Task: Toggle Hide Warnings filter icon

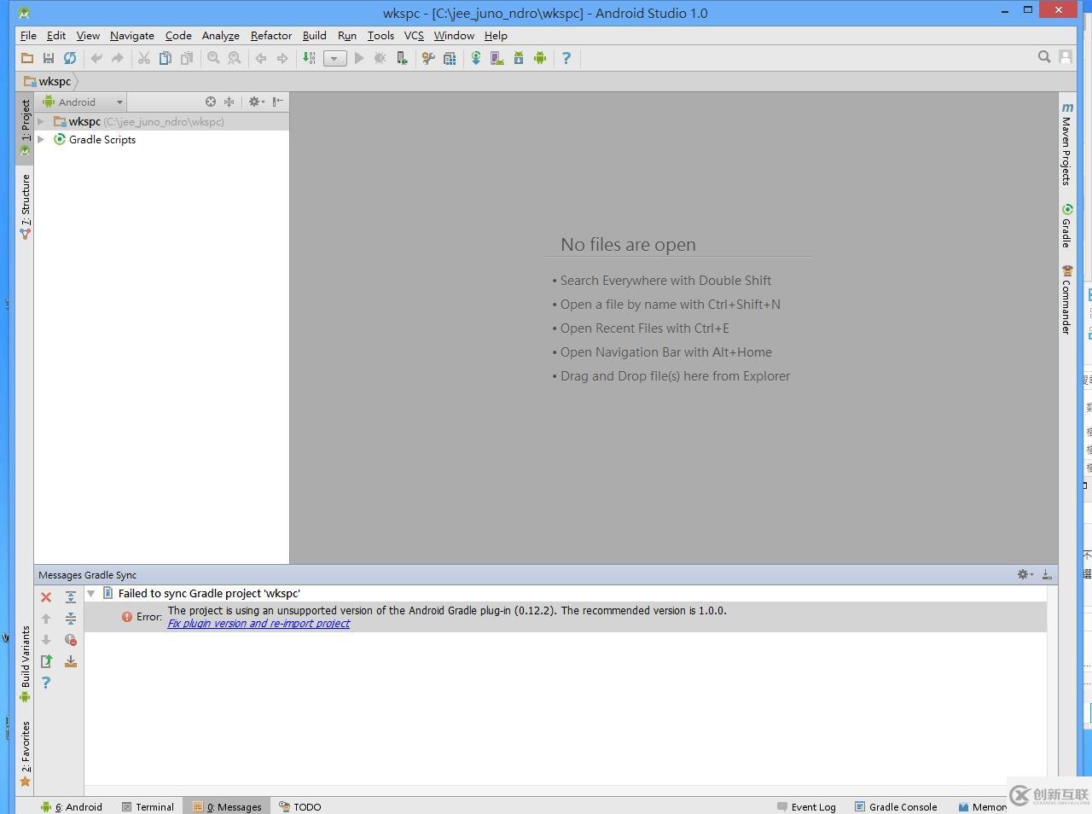Action: click(71, 640)
